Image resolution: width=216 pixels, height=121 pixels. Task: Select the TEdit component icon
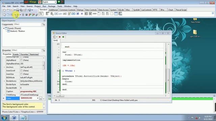[65, 14]
